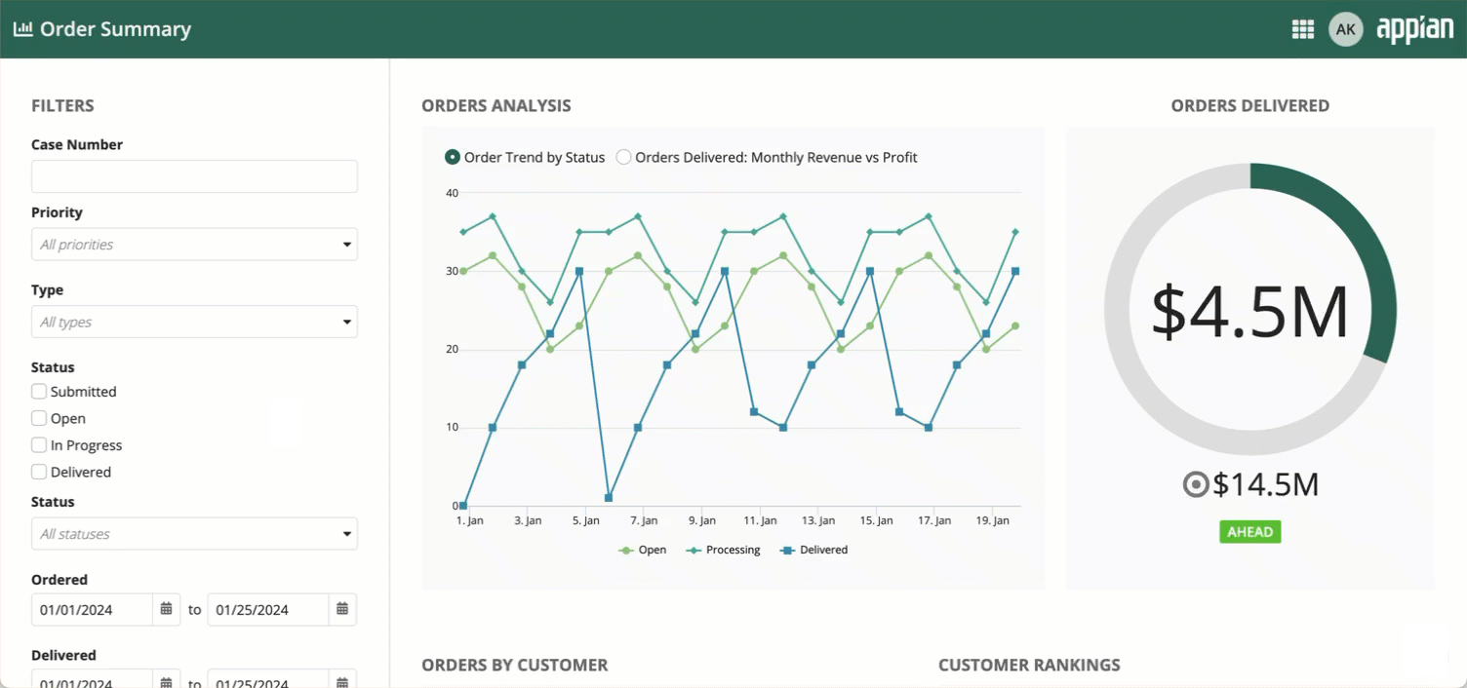Click the Order Summary page title
Image resolution: width=1467 pixels, height=688 pixels.
(115, 29)
